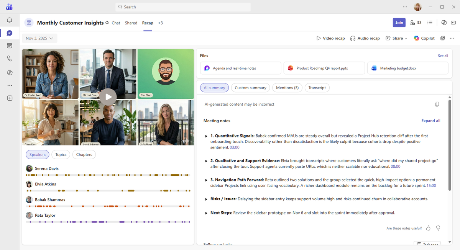Open Calendar in Teams sidebar

10,46
